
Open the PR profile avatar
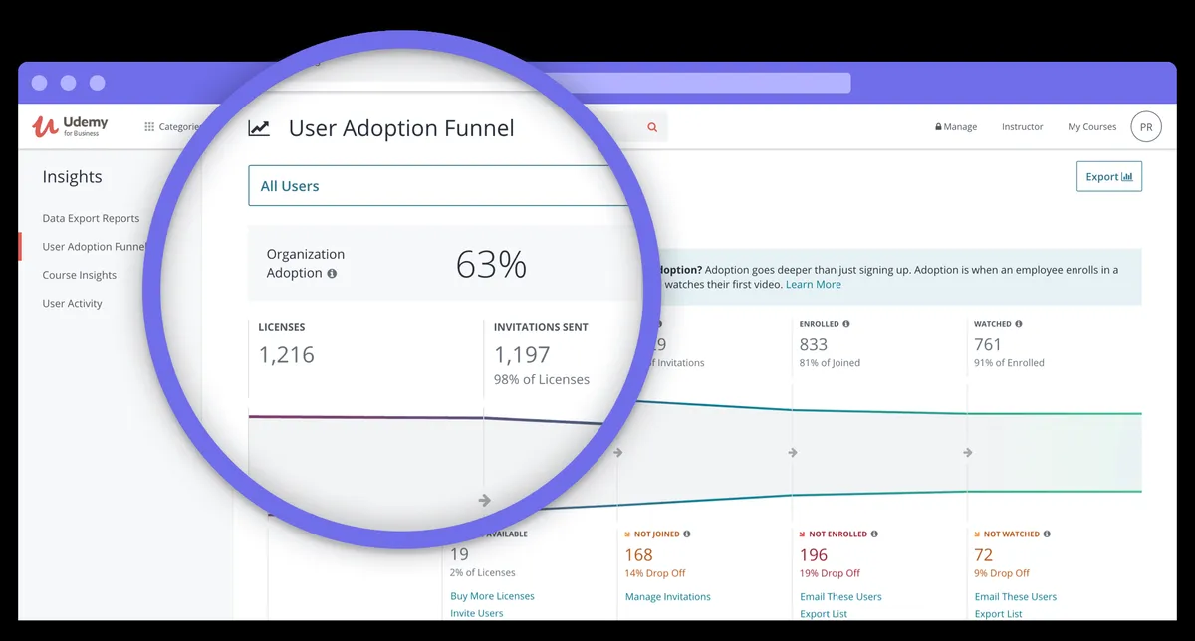pos(1146,127)
